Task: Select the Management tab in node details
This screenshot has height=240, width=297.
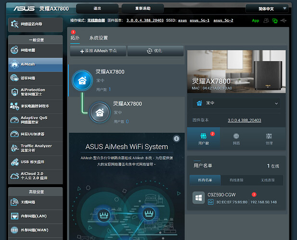Action: [x=269, y=139]
